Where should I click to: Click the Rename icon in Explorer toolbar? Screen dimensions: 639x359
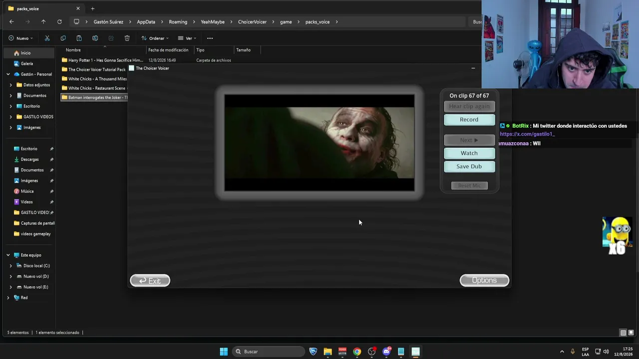(x=95, y=38)
